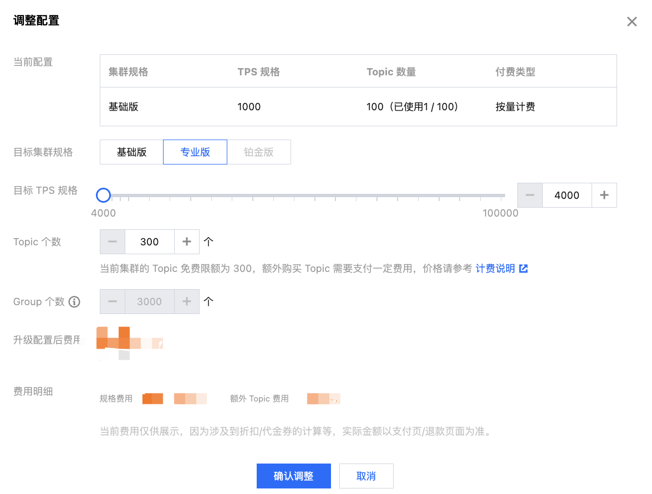Click the Topic 个数 label
Screen dimensions: 652x494
pos(37,242)
